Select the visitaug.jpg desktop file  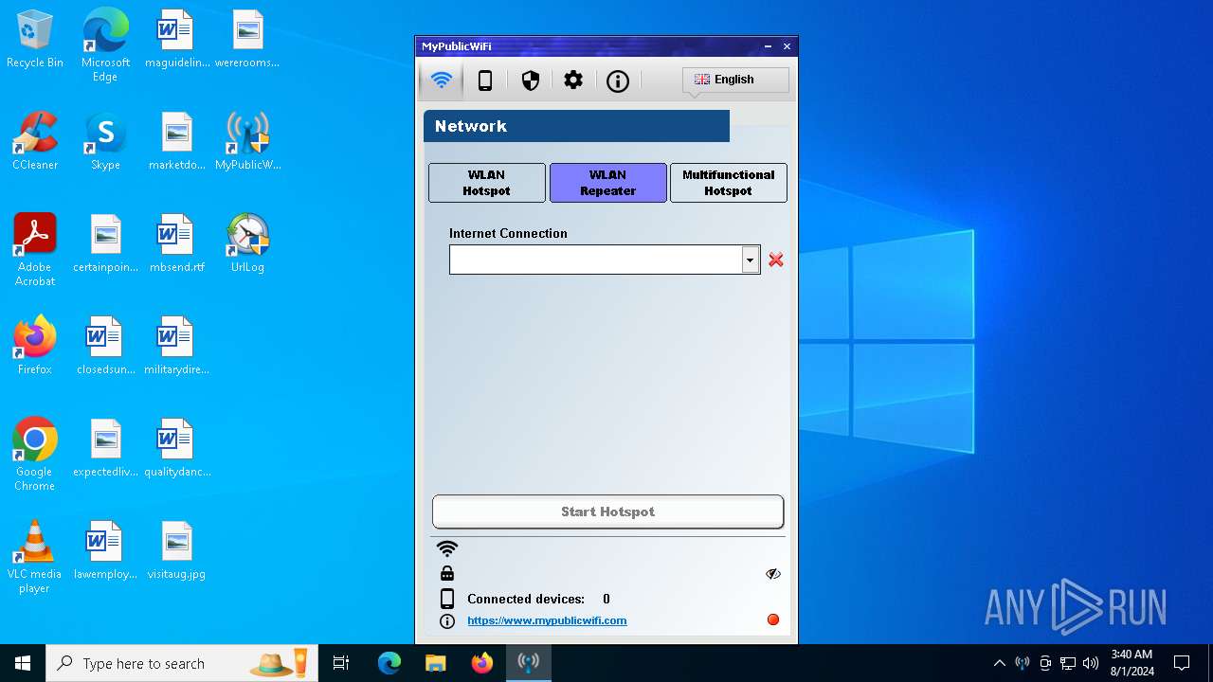tap(176, 549)
